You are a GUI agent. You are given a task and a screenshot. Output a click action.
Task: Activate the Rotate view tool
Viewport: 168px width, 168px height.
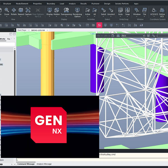point(14,10)
